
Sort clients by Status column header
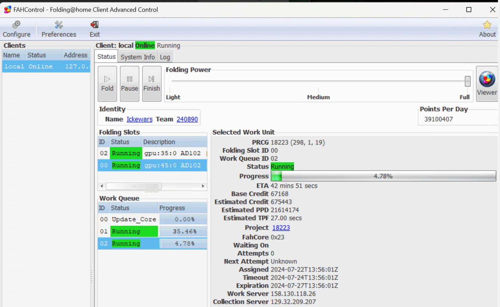pos(43,55)
